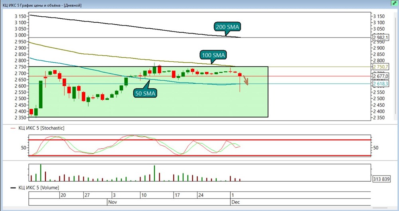
Task: Click the green link icon in title bar
Action: 394,3
